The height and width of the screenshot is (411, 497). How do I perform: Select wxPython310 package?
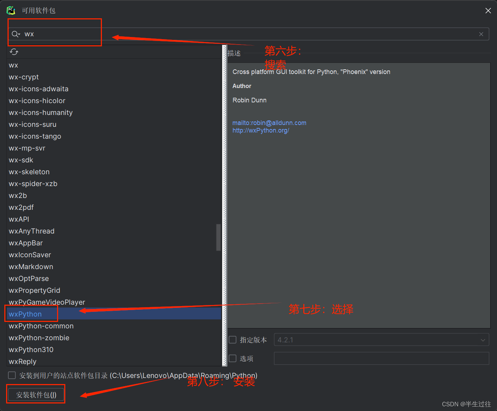point(114,350)
